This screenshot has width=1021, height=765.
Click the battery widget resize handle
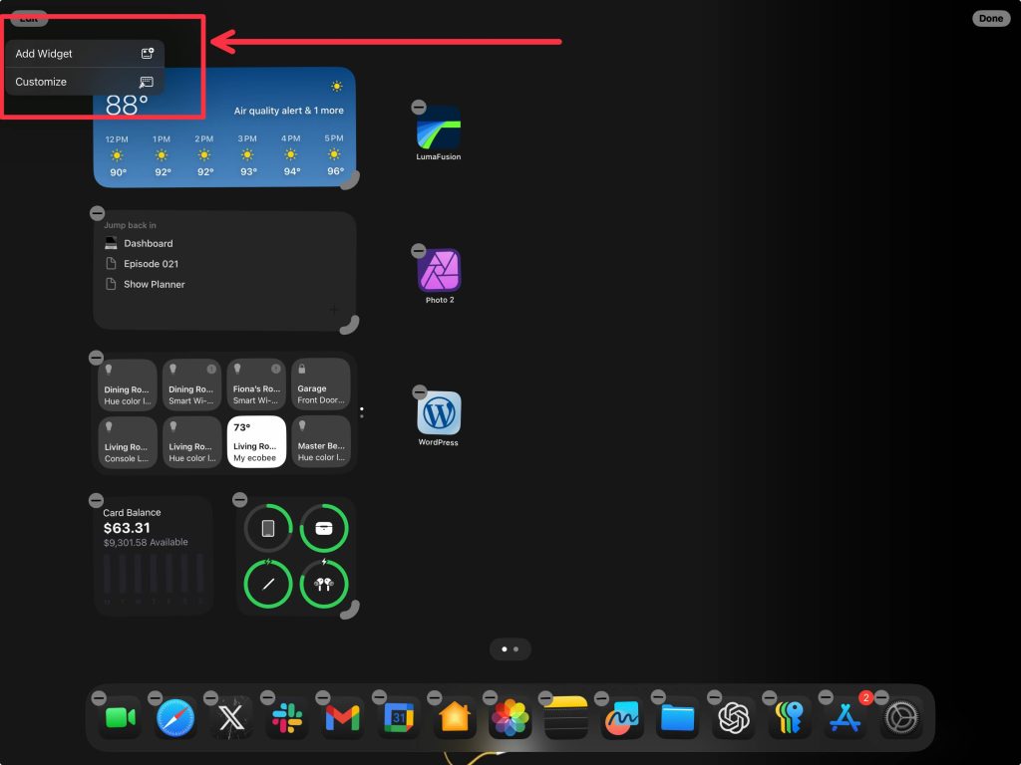(x=350, y=610)
